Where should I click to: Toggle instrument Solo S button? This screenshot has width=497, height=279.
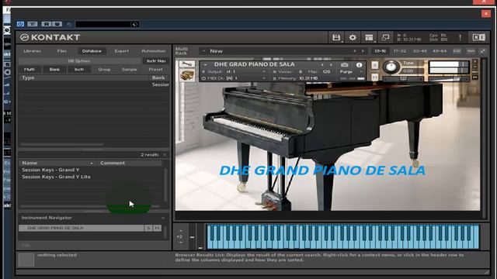[374, 65]
